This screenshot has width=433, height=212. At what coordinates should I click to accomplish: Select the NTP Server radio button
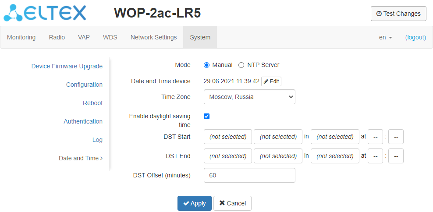pos(241,65)
